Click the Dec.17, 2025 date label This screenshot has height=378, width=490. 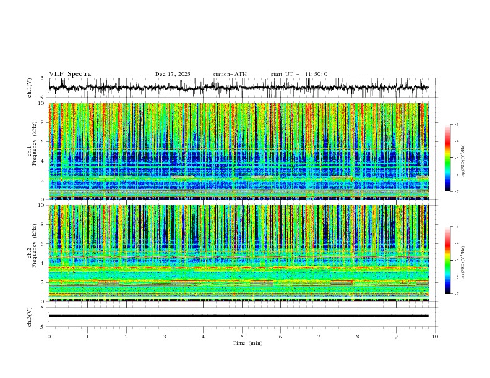[x=173, y=74]
